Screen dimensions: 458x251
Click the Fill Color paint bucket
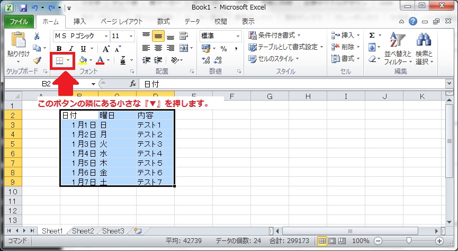click(x=83, y=60)
